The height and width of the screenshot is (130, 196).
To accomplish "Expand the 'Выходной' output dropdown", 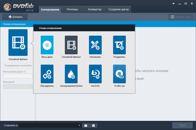I will click(30, 86).
